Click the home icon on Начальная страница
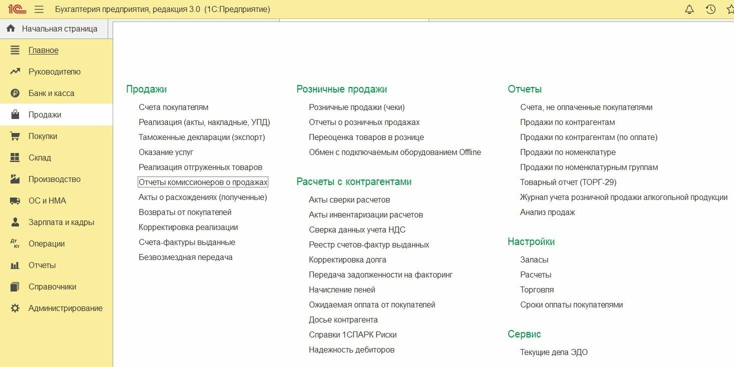This screenshot has height=367, width=734. pos(11,28)
